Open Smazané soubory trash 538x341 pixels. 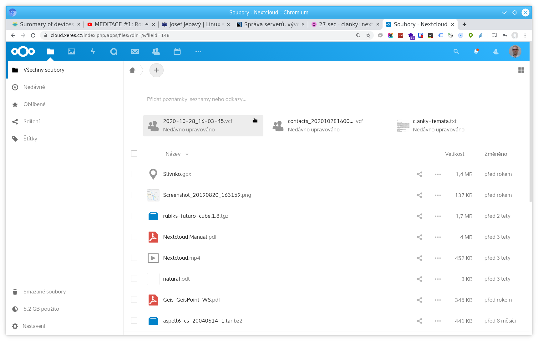pos(65,292)
